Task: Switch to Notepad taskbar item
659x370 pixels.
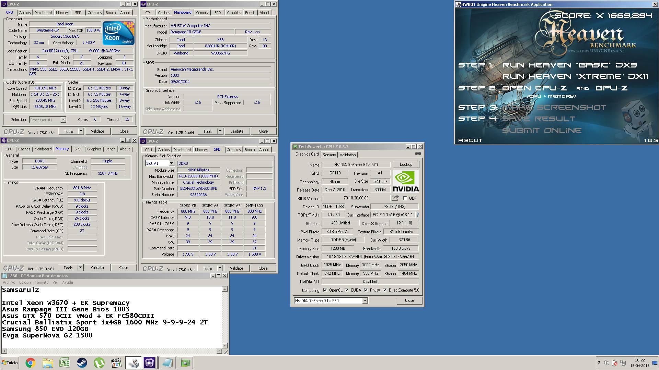Action: click(x=167, y=363)
